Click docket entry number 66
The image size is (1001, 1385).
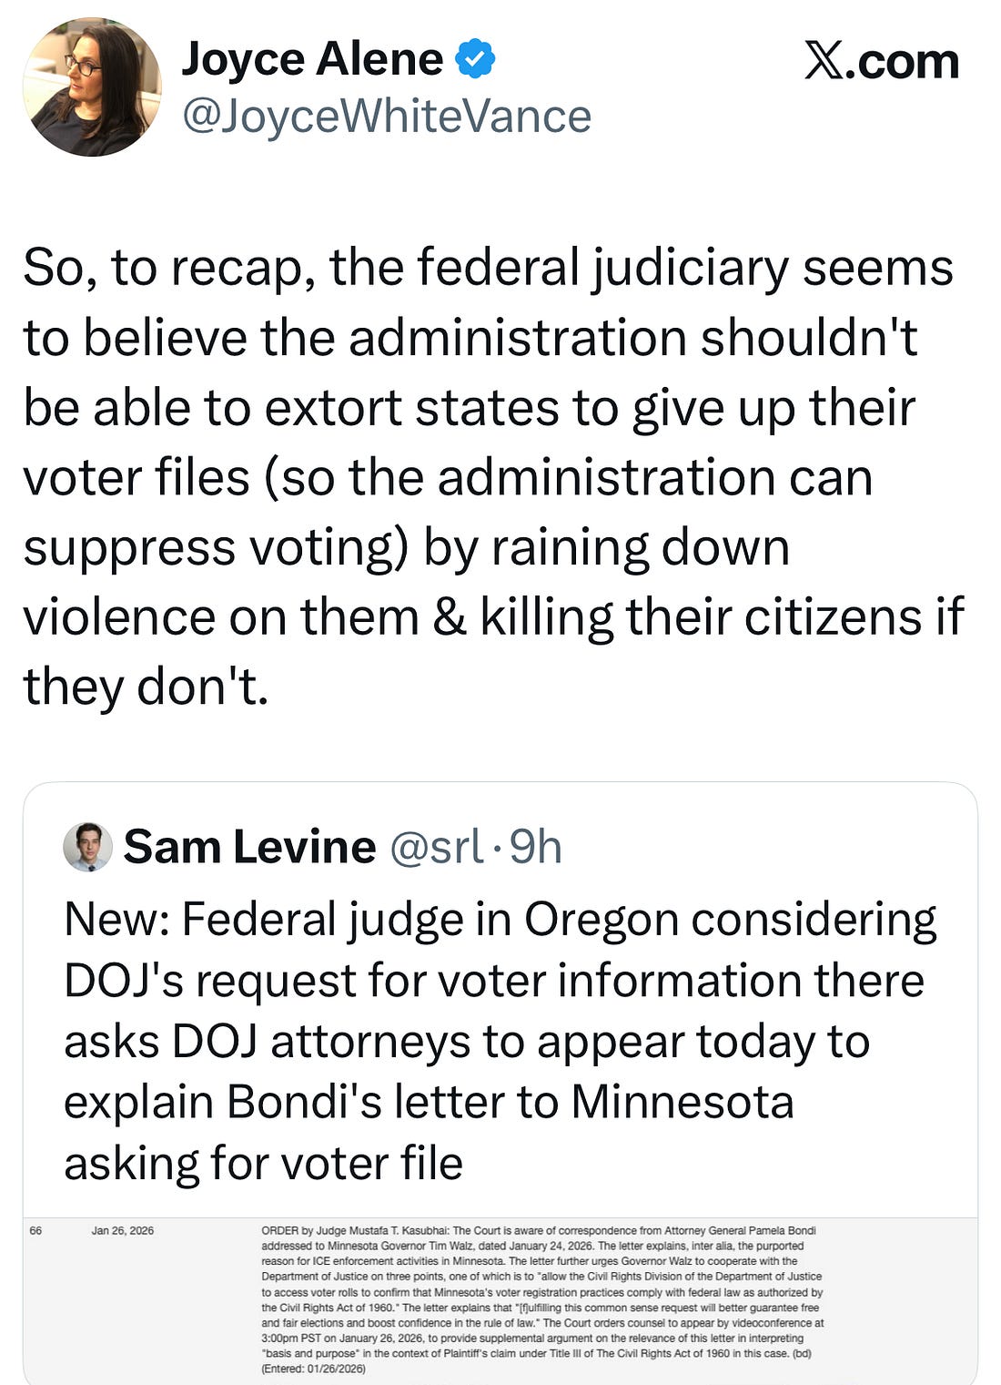(x=35, y=1230)
